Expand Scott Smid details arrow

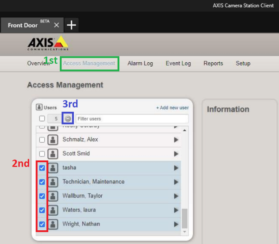click(x=176, y=154)
